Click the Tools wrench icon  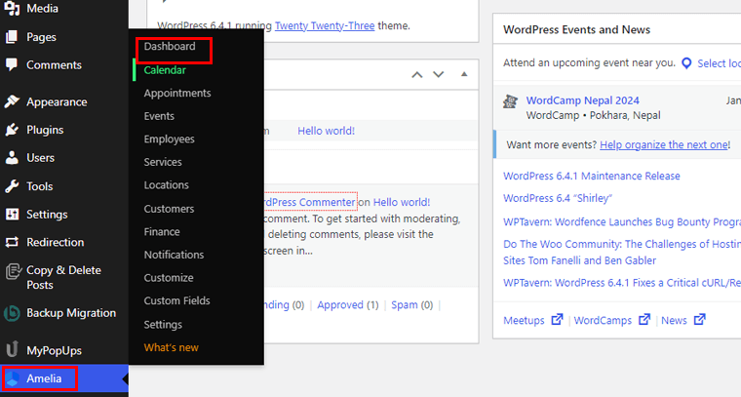tap(12, 186)
